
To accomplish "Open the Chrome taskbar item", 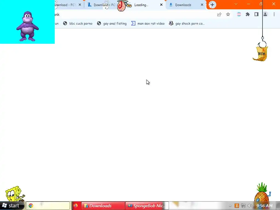I will [x=48, y=206].
